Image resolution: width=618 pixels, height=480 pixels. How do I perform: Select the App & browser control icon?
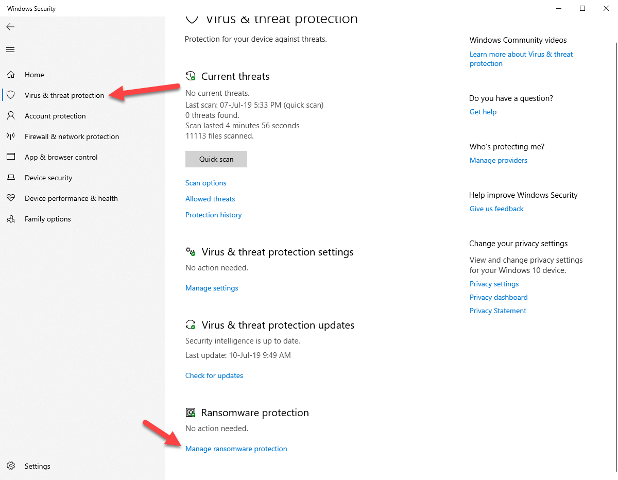tap(10, 157)
